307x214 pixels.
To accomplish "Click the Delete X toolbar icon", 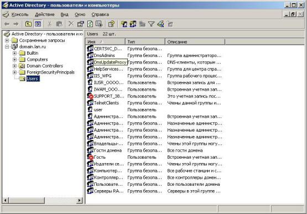I will 71,24.
